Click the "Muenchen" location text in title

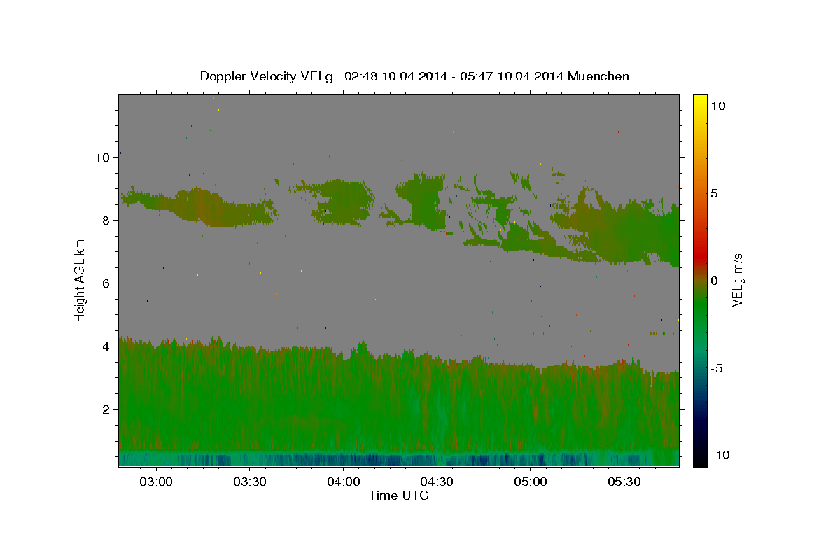coord(598,76)
